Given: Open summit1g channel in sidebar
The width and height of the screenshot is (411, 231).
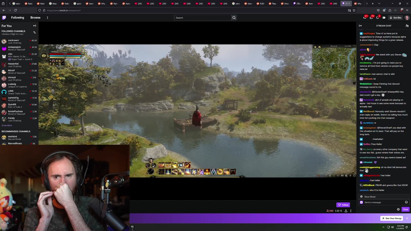Looking at the screenshot, I should (x=19, y=99).
